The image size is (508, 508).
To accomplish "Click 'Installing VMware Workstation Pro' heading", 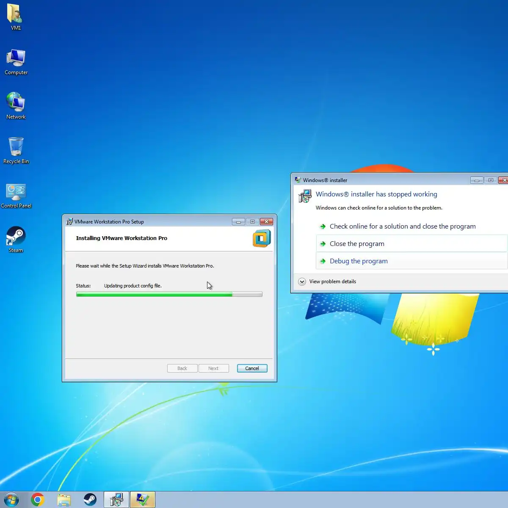I will click(121, 238).
